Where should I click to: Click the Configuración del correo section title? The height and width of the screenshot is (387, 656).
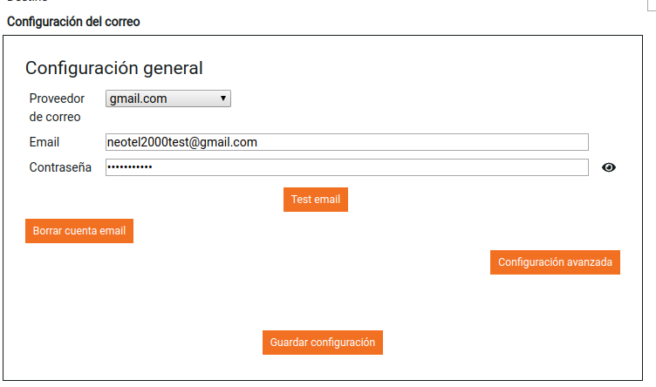(x=73, y=21)
